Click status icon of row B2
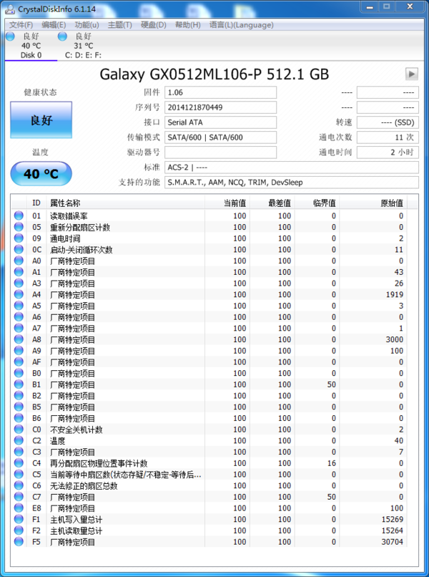 (x=19, y=395)
